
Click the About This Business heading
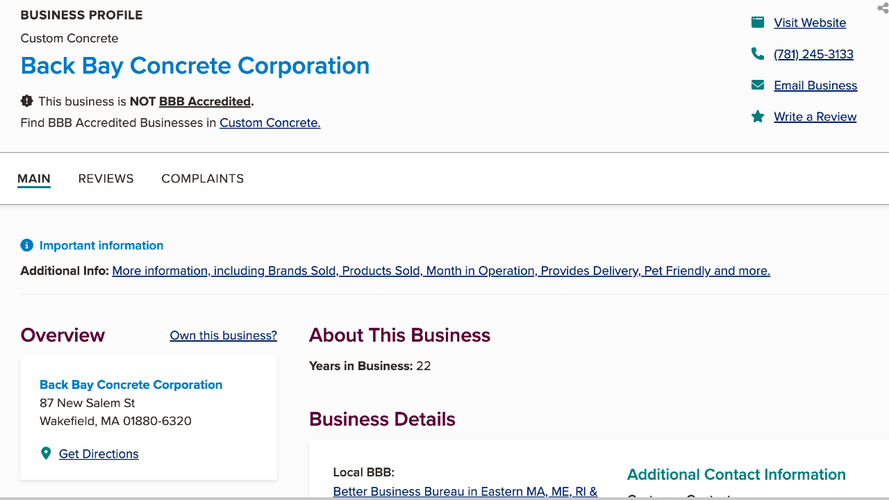(x=400, y=335)
